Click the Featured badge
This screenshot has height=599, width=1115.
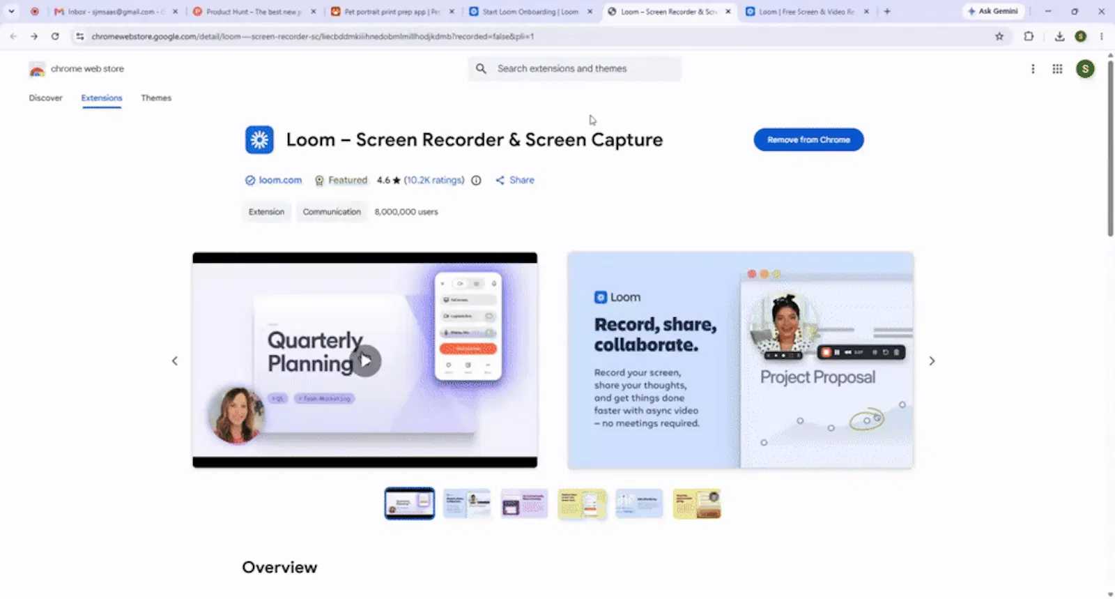coord(341,180)
